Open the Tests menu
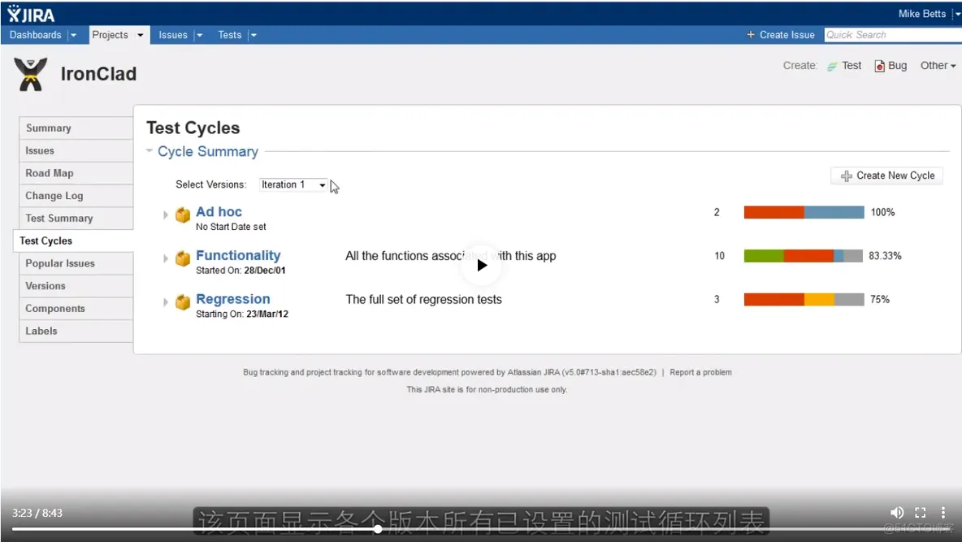962x542 pixels. click(x=229, y=35)
